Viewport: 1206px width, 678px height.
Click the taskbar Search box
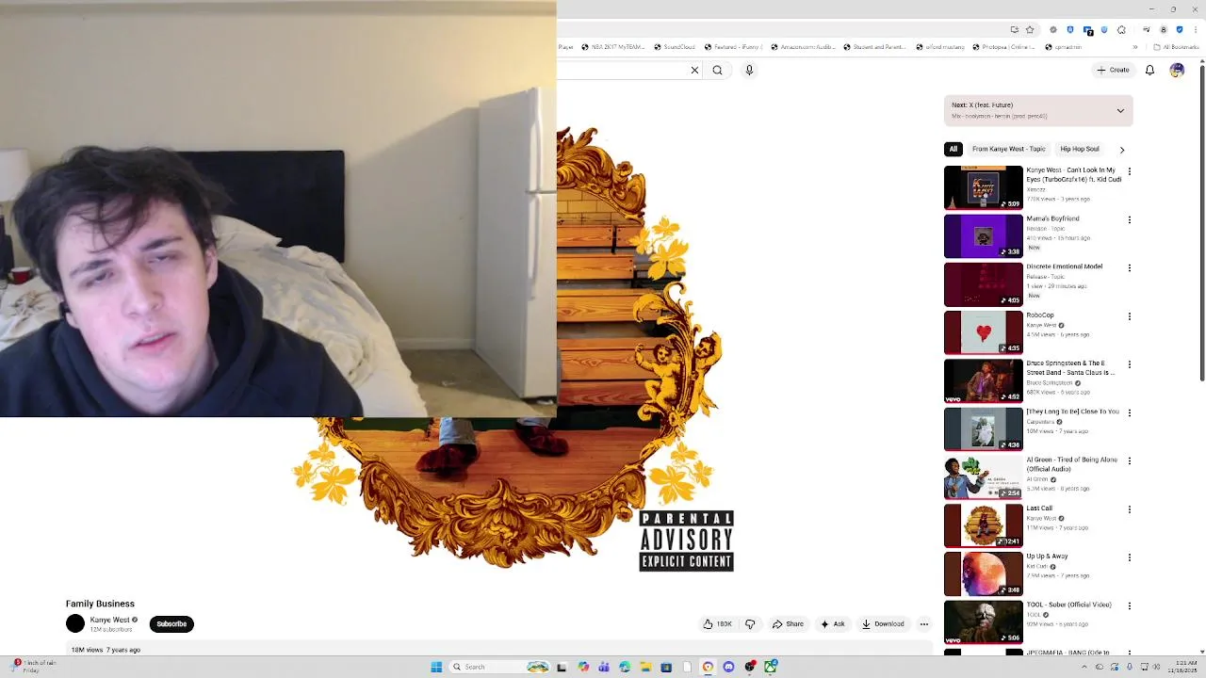(x=499, y=667)
